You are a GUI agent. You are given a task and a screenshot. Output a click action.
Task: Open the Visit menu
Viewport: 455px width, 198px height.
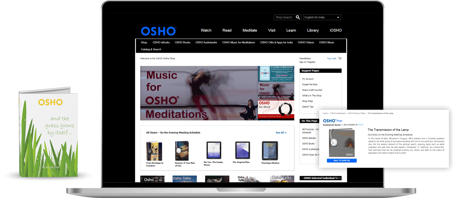click(272, 30)
